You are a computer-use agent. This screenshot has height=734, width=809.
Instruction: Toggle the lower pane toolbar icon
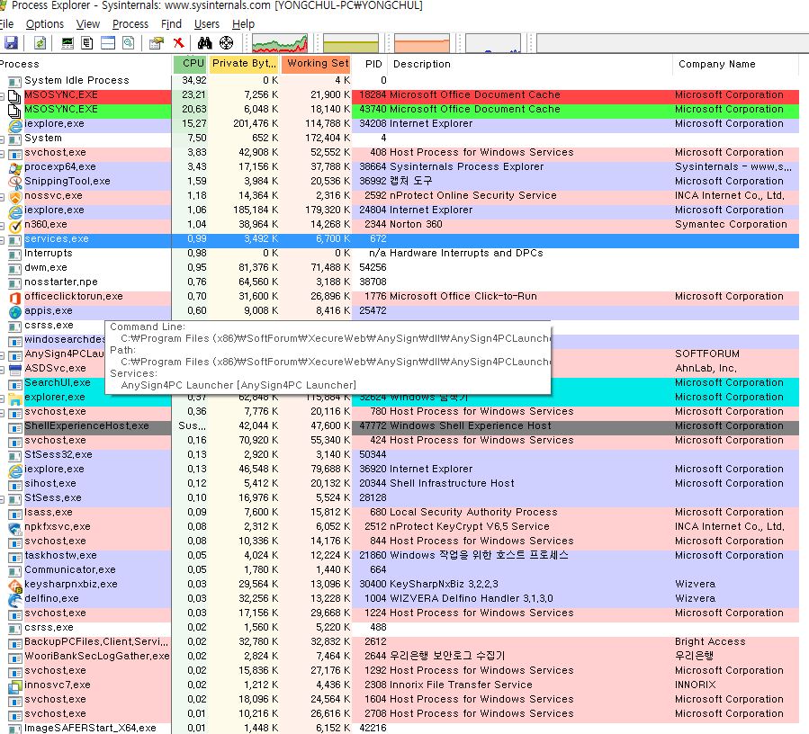pyautogui.click(x=107, y=43)
